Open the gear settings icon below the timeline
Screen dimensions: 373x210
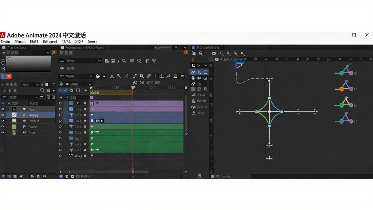[72, 176]
